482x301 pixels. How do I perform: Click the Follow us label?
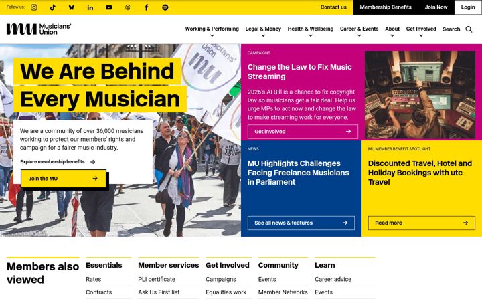[x=15, y=7]
